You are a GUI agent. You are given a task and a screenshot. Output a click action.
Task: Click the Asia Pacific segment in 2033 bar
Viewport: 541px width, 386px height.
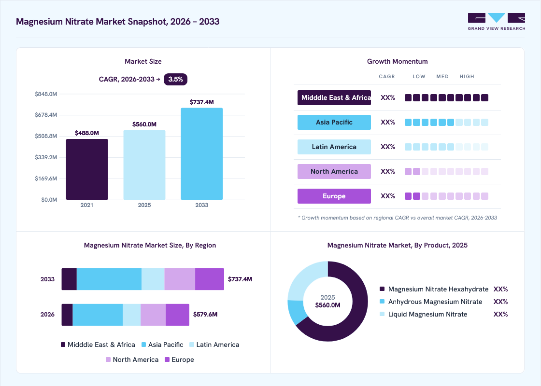click(109, 279)
